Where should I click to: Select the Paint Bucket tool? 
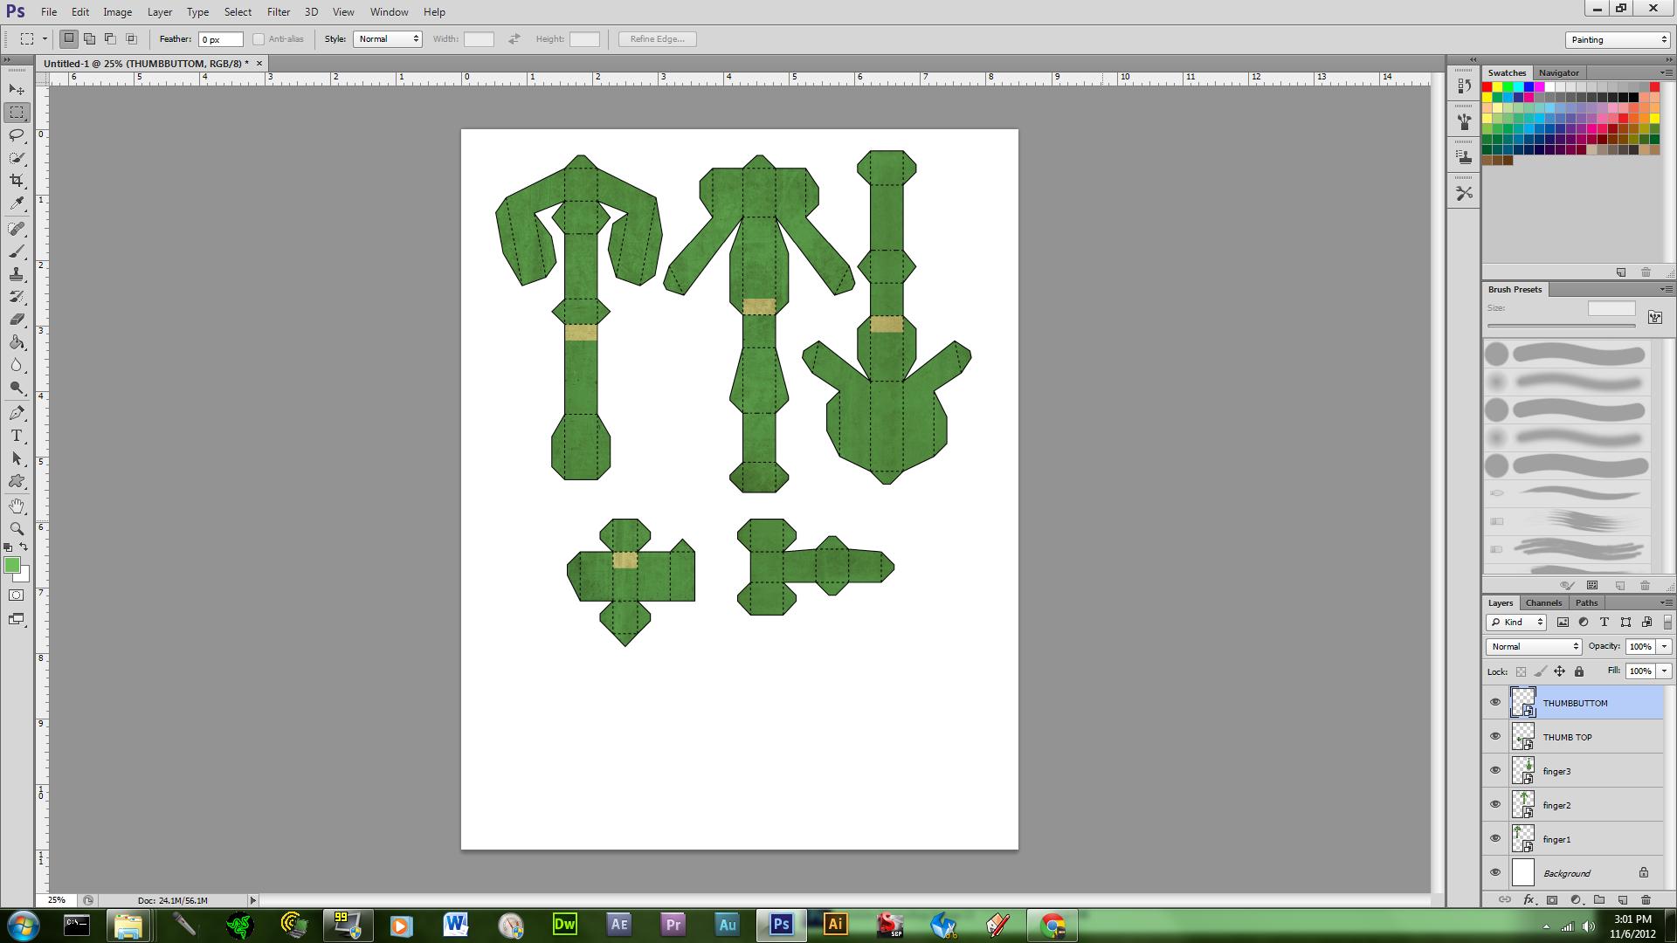[17, 342]
